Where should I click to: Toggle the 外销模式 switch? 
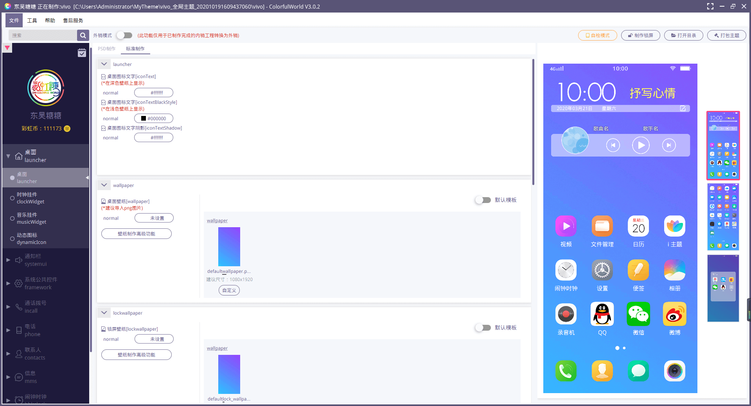tap(124, 36)
